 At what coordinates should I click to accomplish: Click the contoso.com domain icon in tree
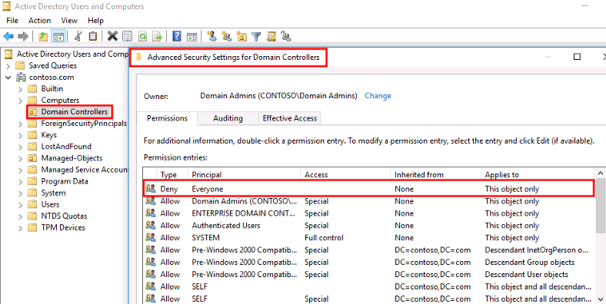pos(21,78)
